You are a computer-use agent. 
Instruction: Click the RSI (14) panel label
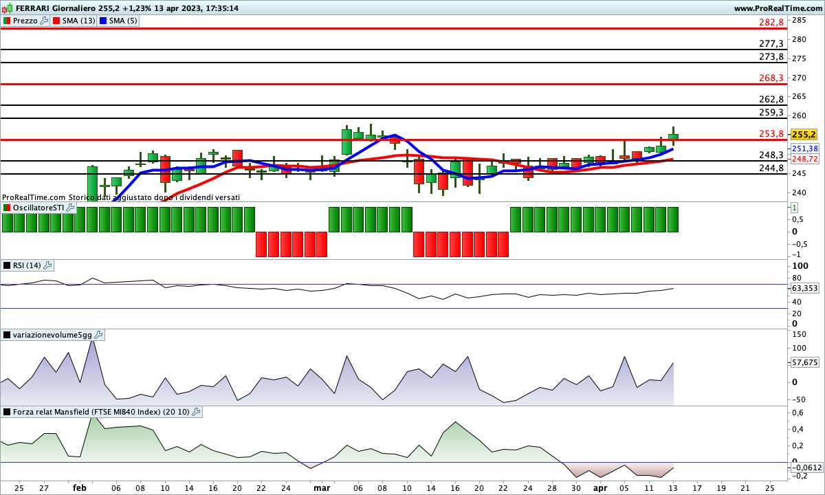coord(27,265)
